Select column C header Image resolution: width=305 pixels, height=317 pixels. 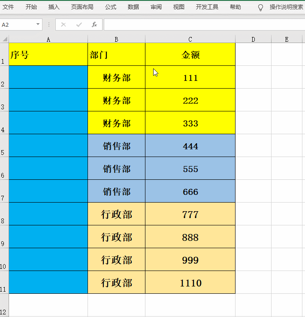pyautogui.click(x=190, y=39)
